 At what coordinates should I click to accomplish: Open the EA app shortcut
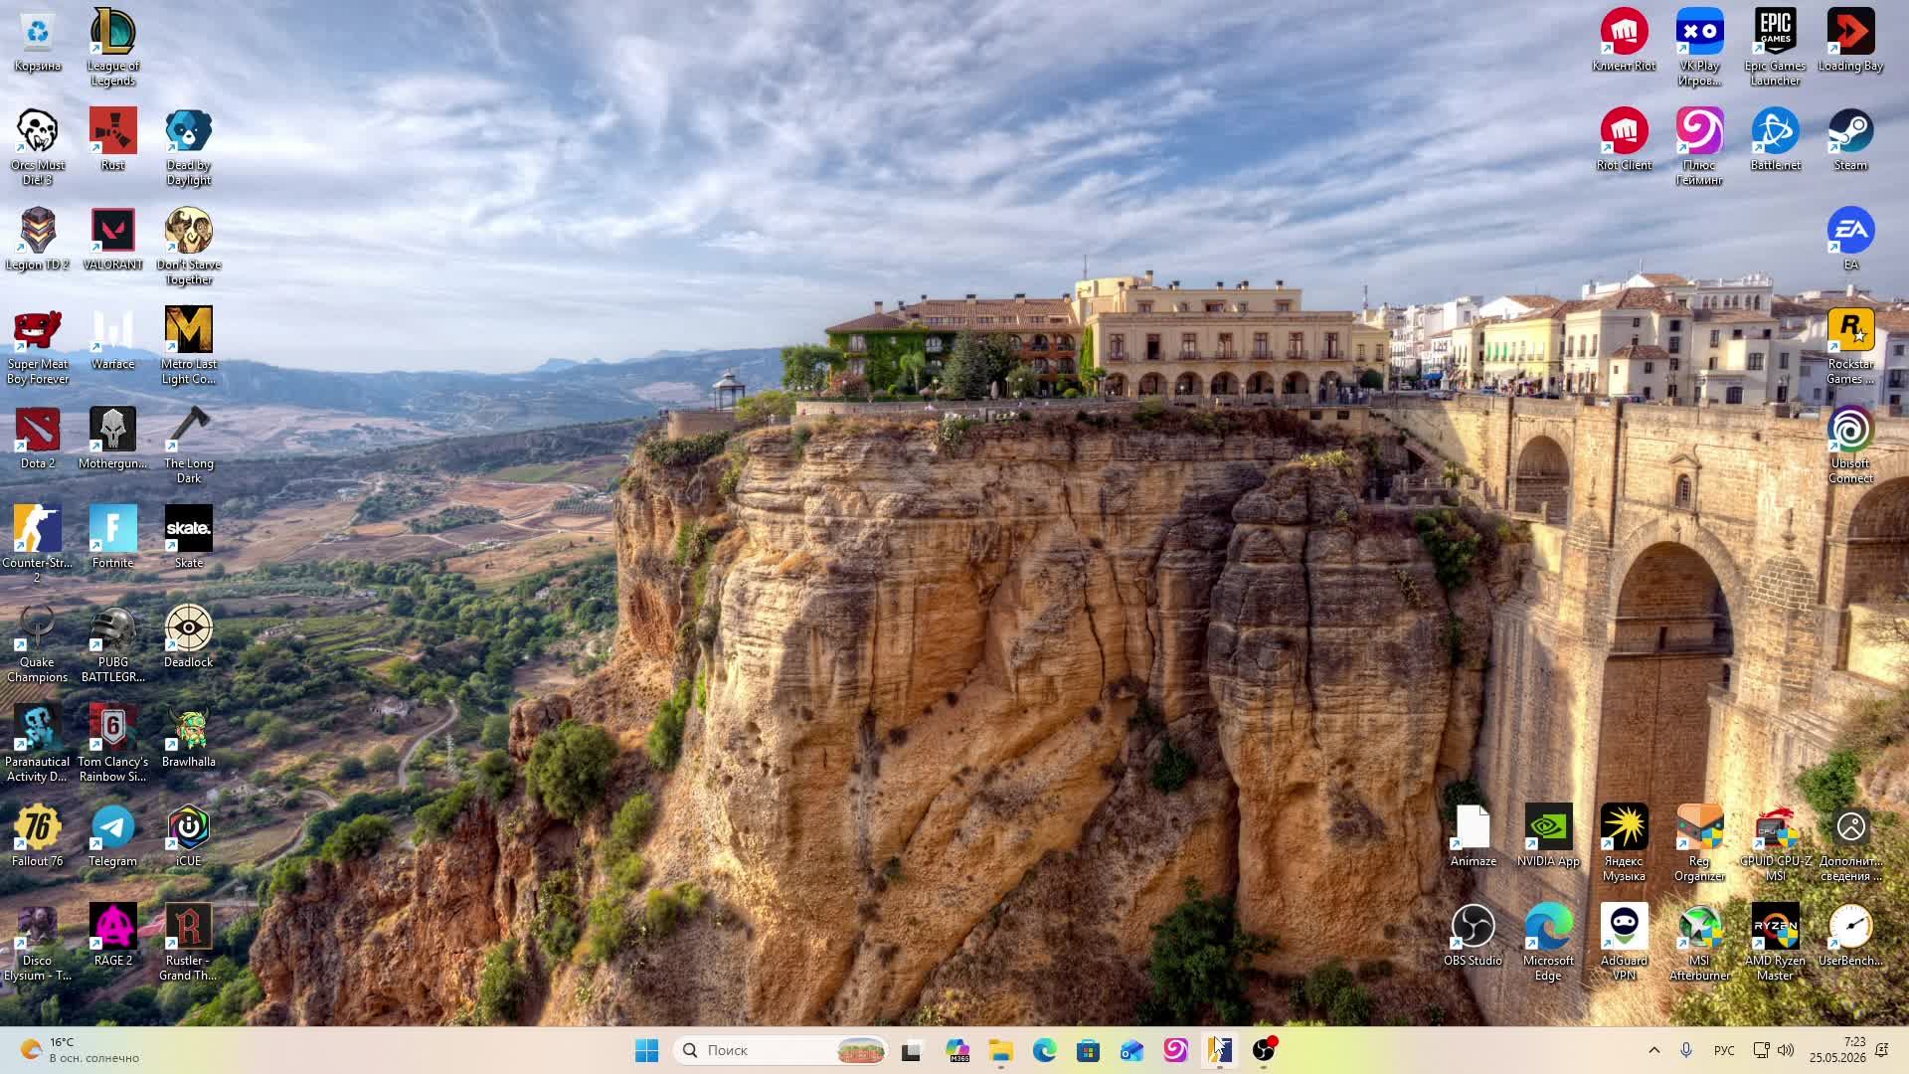pyautogui.click(x=1851, y=240)
